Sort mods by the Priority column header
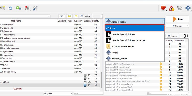This screenshot has height=96, width=192. (x=95, y=21)
